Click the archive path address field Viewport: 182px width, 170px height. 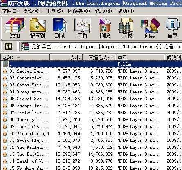pyautogui.click(x=101, y=46)
